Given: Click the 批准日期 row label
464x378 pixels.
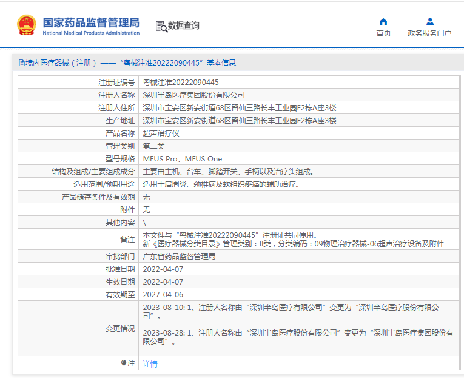Looking at the screenshot, I should click(x=120, y=269).
